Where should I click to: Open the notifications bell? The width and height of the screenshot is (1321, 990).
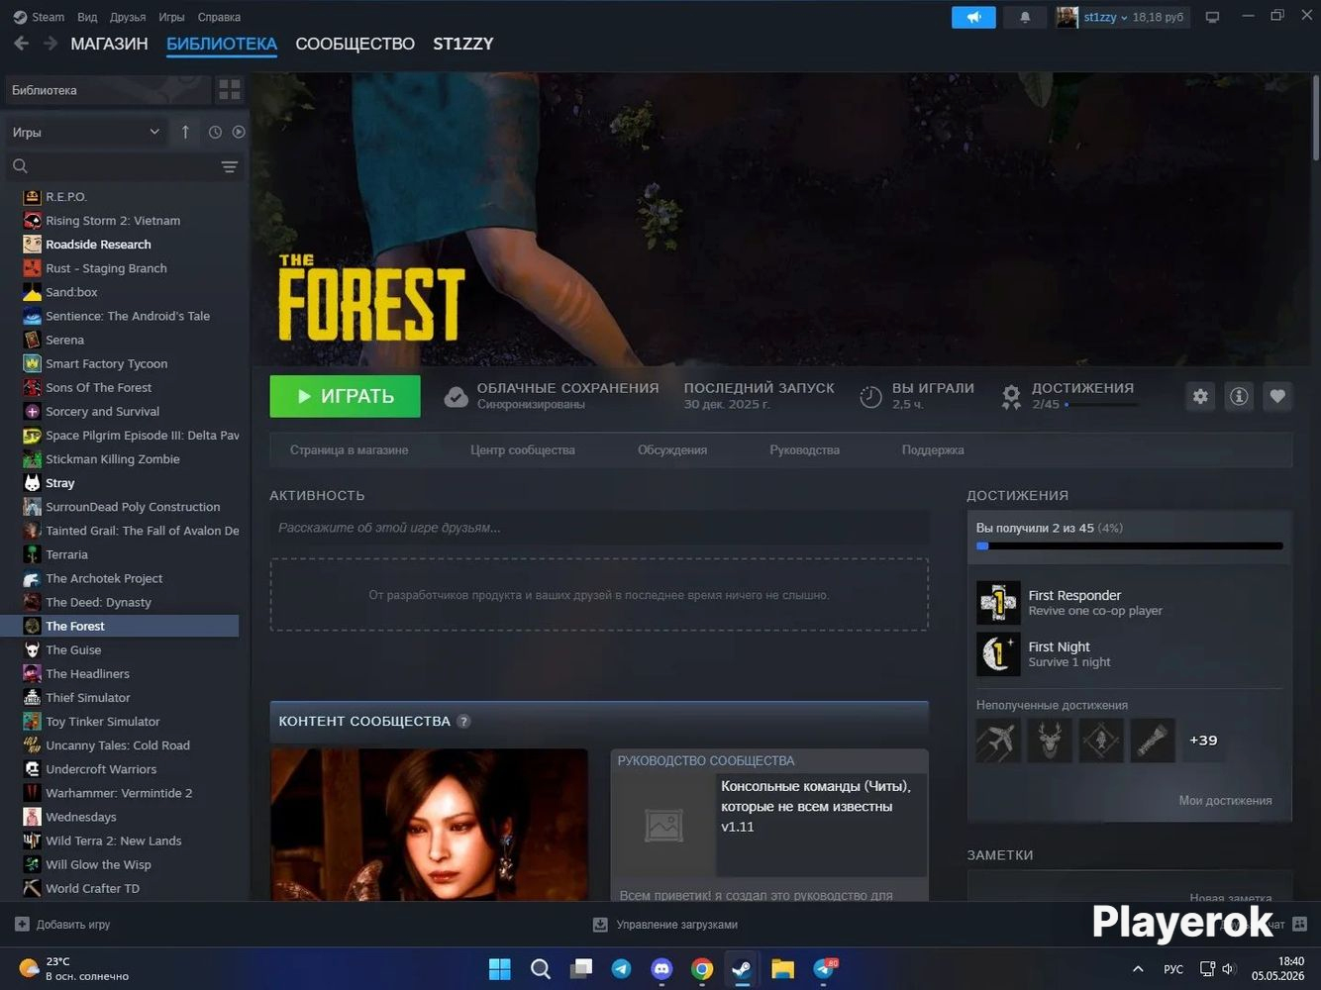tap(1025, 17)
